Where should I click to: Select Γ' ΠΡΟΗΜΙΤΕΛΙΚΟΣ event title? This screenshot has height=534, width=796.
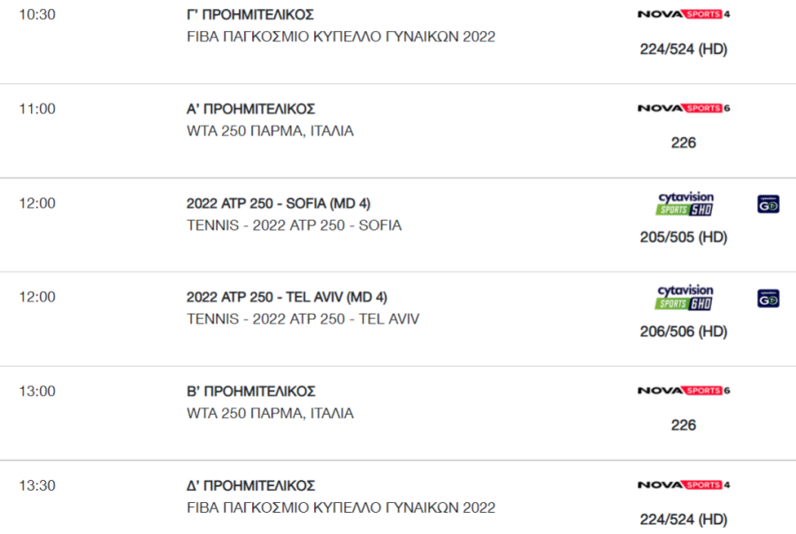pyautogui.click(x=250, y=15)
